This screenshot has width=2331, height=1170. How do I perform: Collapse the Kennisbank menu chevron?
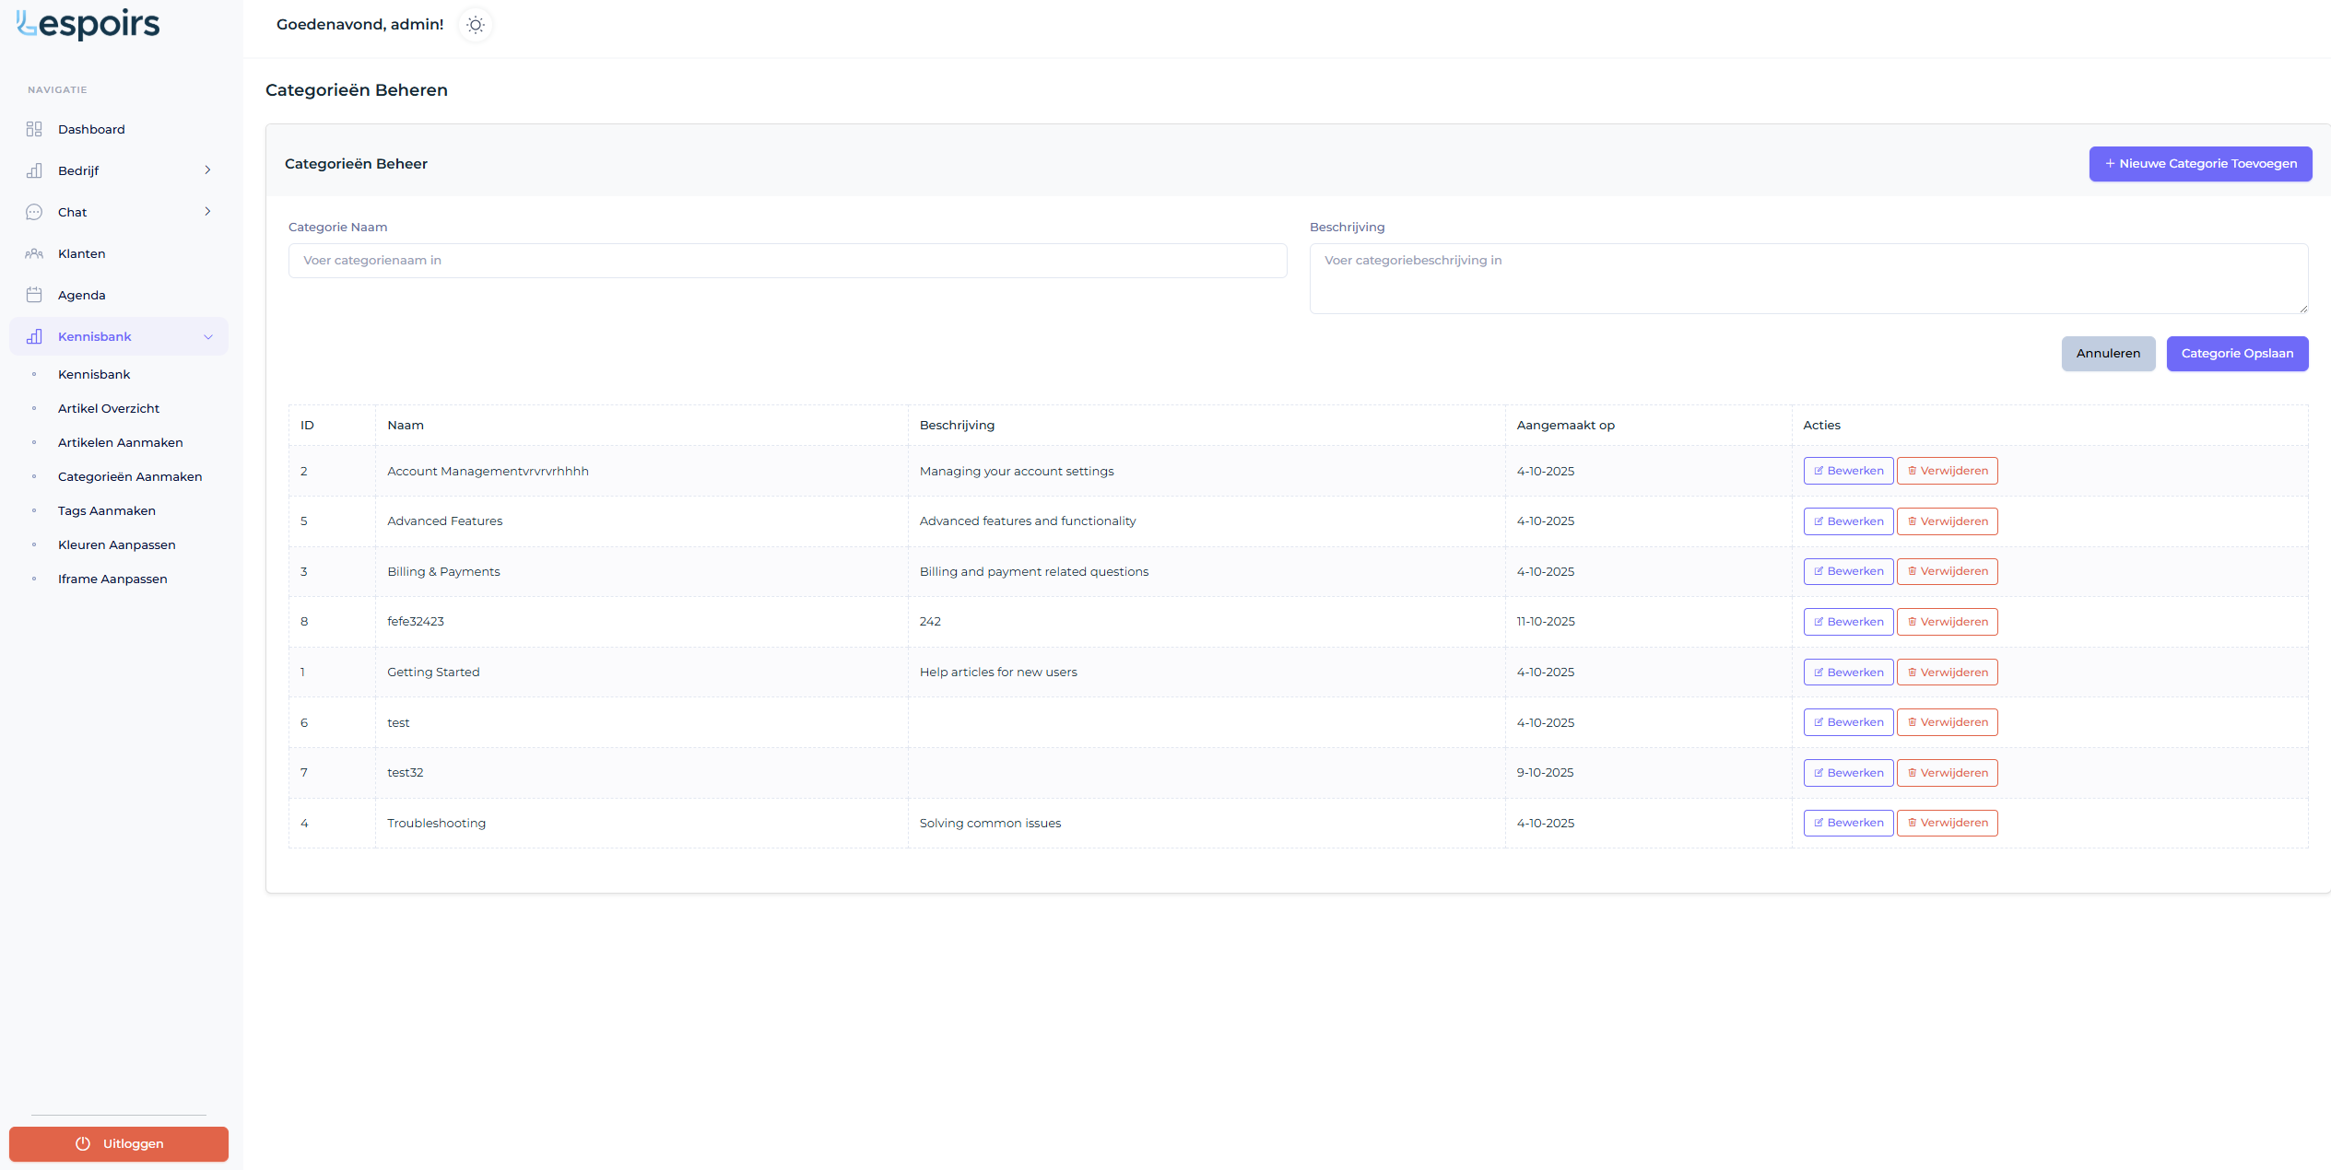pos(207,336)
